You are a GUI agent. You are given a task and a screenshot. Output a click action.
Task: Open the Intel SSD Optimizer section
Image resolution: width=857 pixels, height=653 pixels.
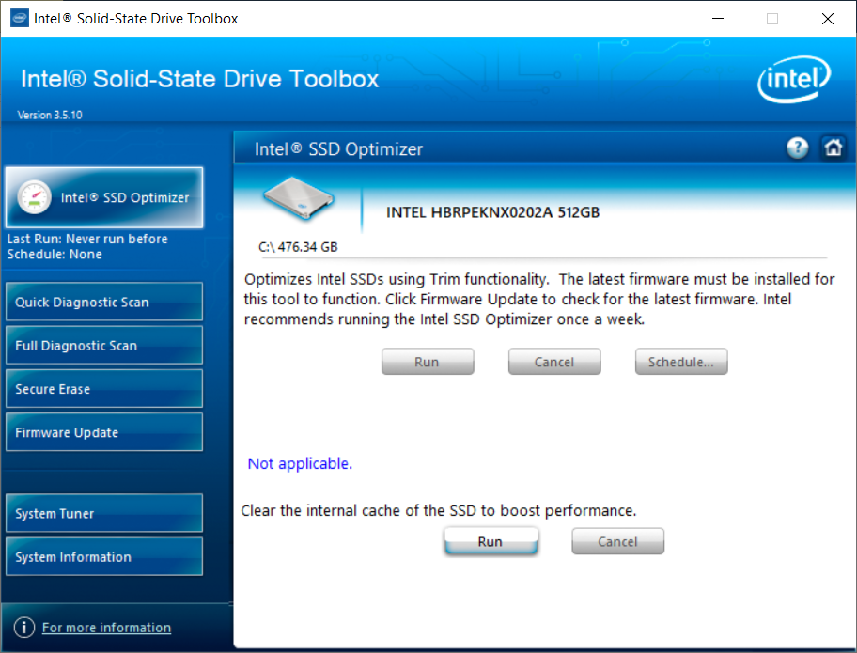pos(104,197)
